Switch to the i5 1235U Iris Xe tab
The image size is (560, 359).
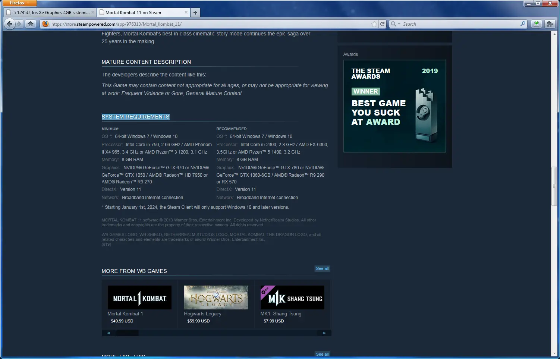click(x=50, y=12)
